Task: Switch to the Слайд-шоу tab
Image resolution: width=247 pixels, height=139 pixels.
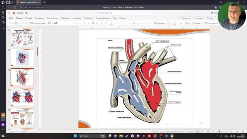Action: click(x=89, y=18)
